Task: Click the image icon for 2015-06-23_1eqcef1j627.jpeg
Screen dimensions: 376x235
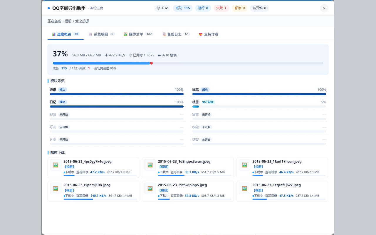Action: [x=244, y=188]
